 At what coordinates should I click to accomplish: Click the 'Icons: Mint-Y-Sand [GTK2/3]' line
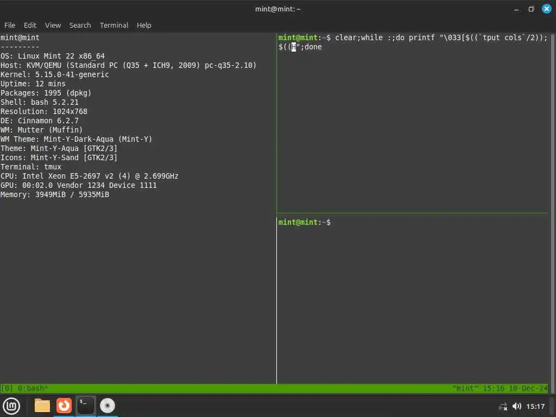click(x=59, y=157)
